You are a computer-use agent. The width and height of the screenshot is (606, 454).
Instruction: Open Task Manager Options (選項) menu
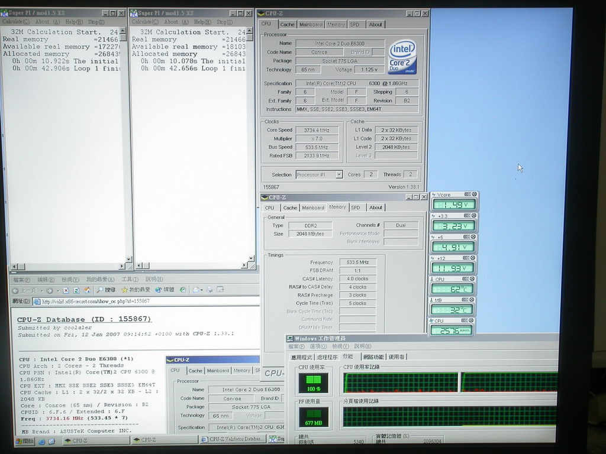pos(318,346)
